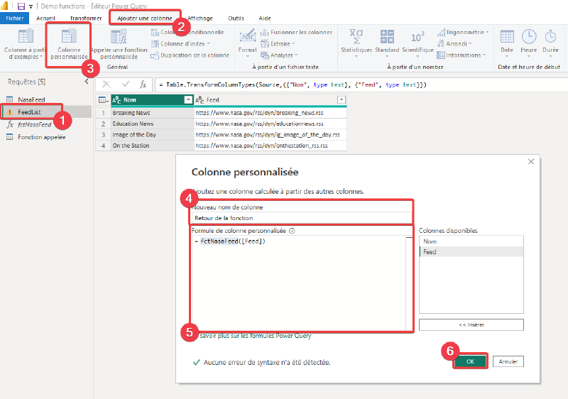Image resolution: width=568 pixels, height=399 pixels.
Task: Select the Image of the Day cell
Action: (153, 134)
